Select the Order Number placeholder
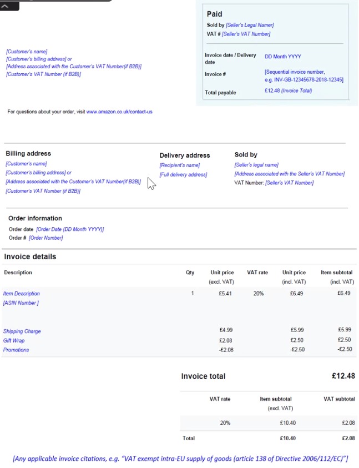Screen dimensions: 359x468 pos(45,238)
